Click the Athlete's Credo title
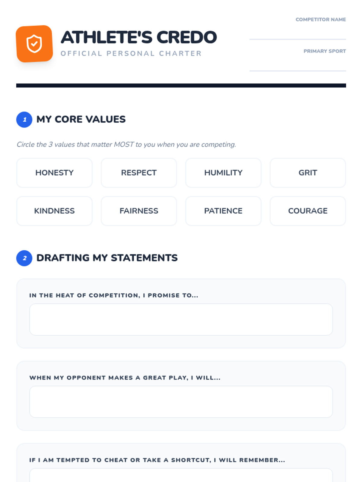 coord(139,37)
